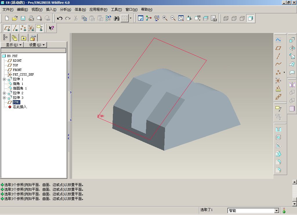Expand the 拉伸 3 feature node
The image size is (297, 215).
point(4,98)
